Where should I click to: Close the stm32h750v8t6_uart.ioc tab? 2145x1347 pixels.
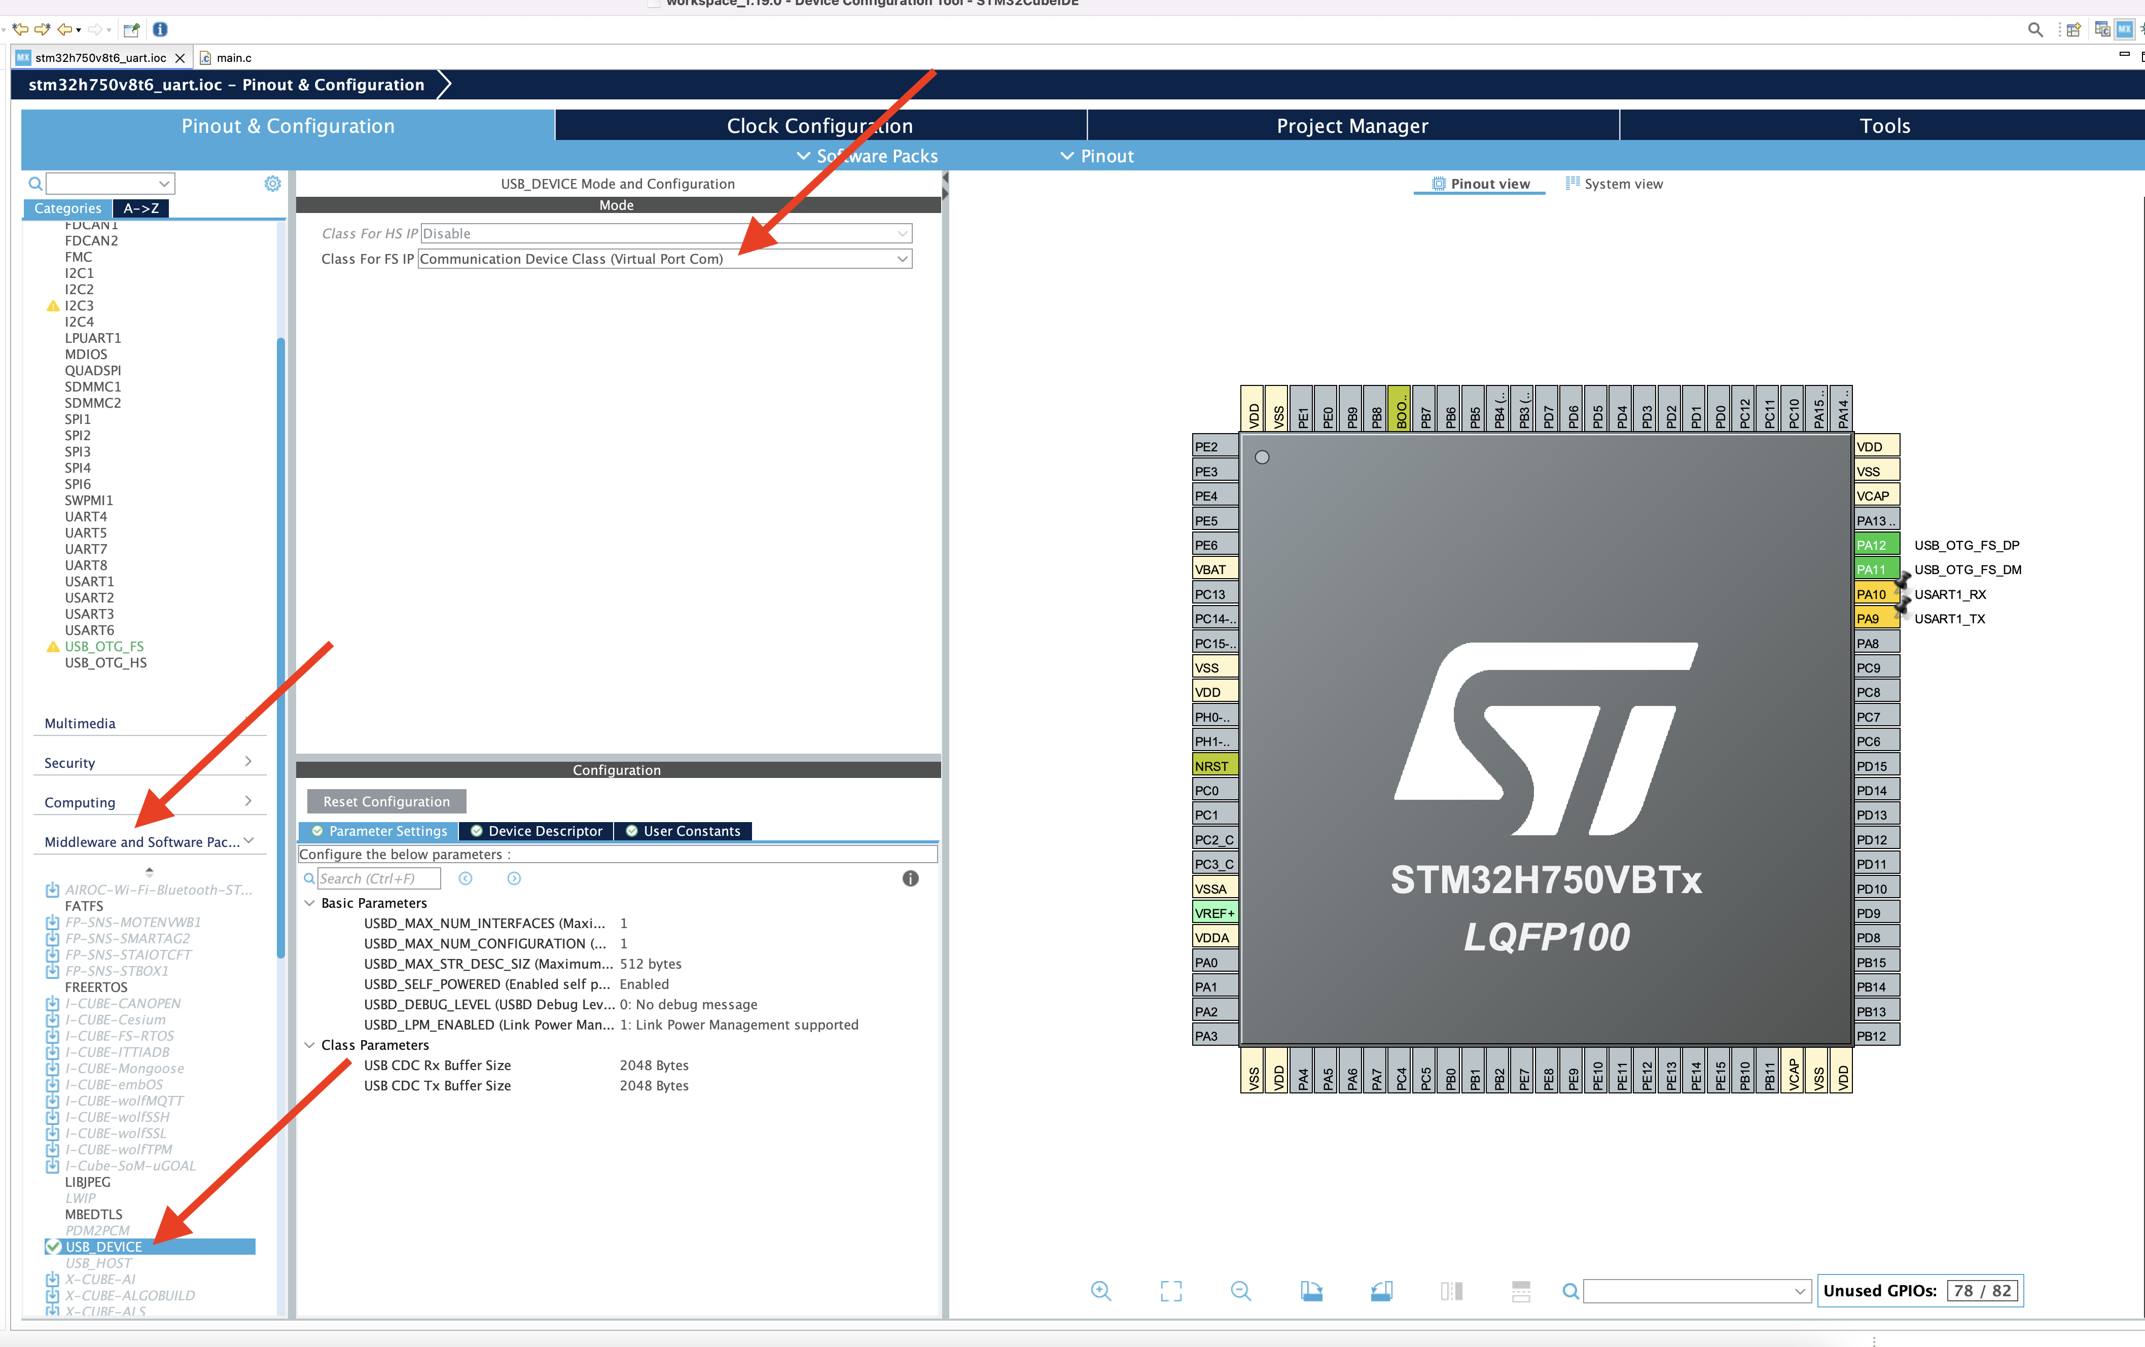pyautogui.click(x=180, y=58)
